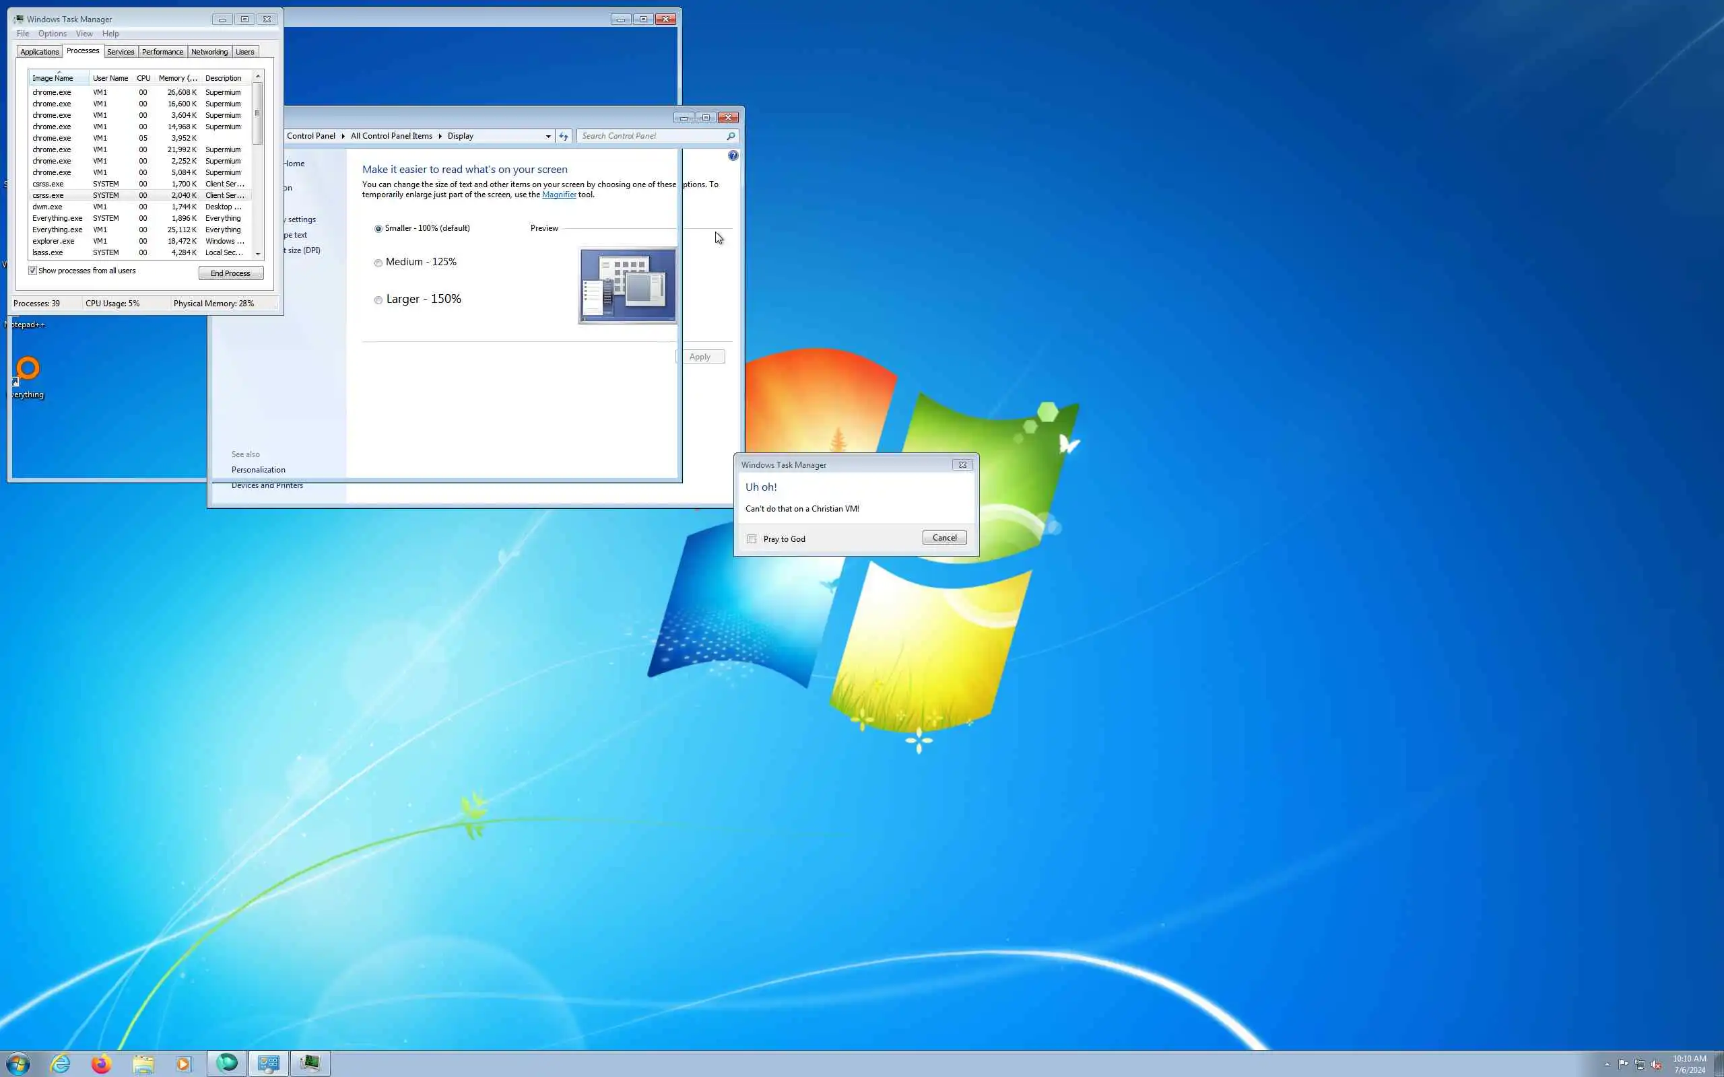Viewport: 1724px width, 1077px height.
Task: Toggle Show processes from all users
Action: (x=33, y=271)
